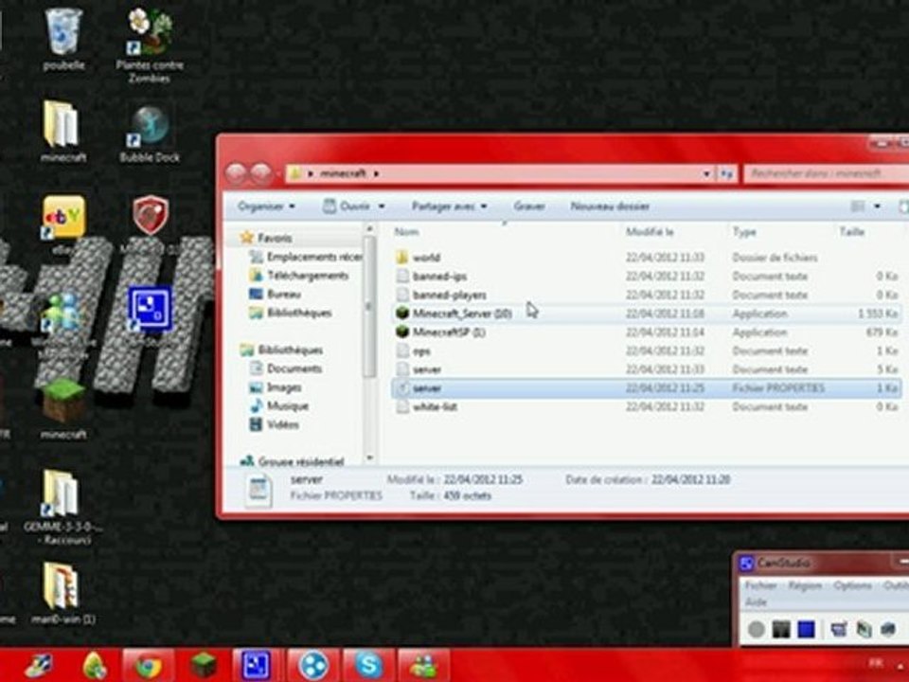Select the mari0-win (1) folder icon
Viewport: 909px width, 682px height.
(62, 591)
